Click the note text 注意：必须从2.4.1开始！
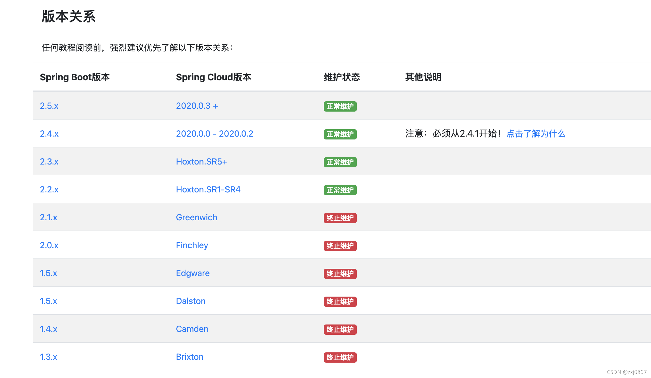The image size is (651, 378). coord(453,134)
